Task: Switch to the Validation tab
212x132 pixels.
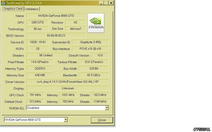Action: pos(32,9)
